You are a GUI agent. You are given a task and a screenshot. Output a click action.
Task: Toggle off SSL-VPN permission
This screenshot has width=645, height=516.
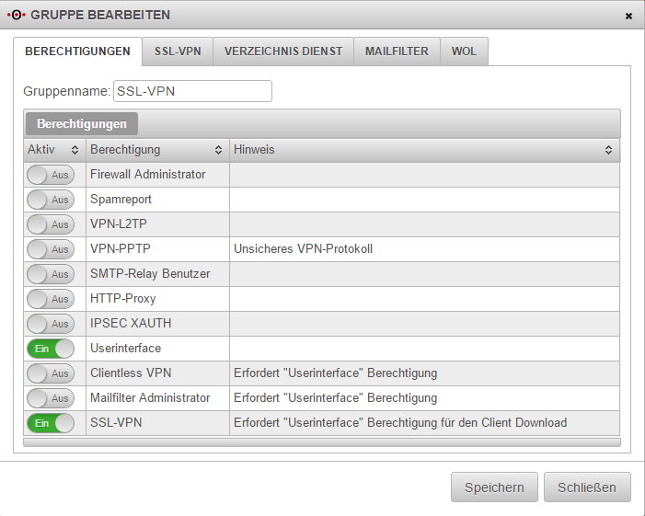click(50, 423)
